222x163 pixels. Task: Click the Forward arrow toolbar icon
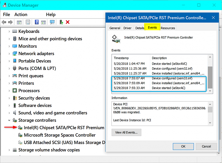pyautogui.click(x=10, y=22)
